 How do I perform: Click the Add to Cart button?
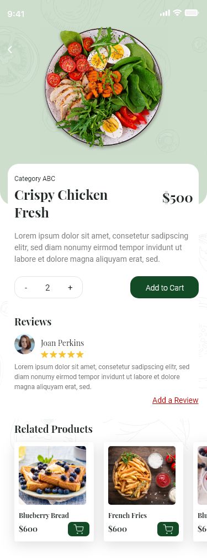[x=164, y=287]
